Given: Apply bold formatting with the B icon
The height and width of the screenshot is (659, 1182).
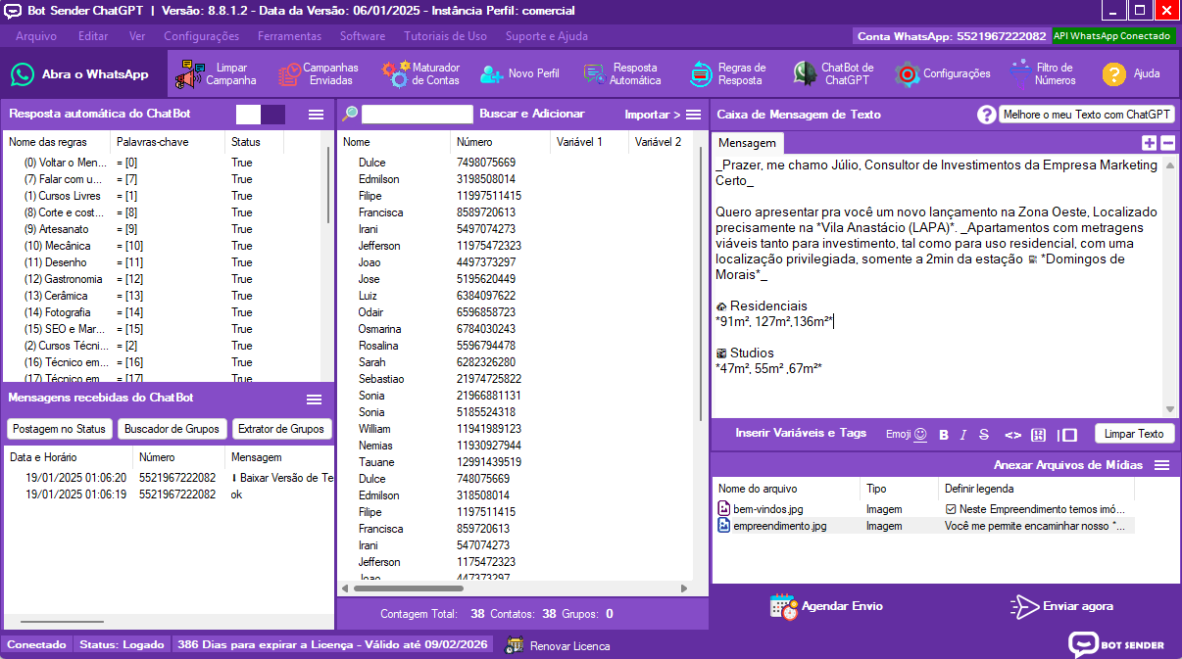Looking at the screenshot, I should pyautogui.click(x=944, y=435).
